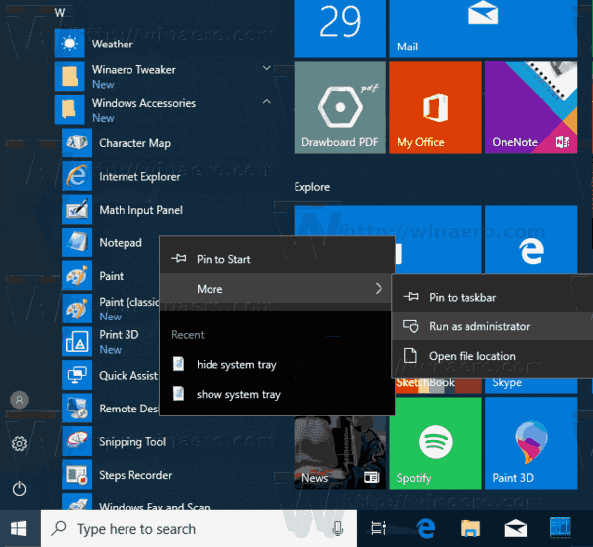Open the rightmost blue taskbar app icon

tap(559, 527)
